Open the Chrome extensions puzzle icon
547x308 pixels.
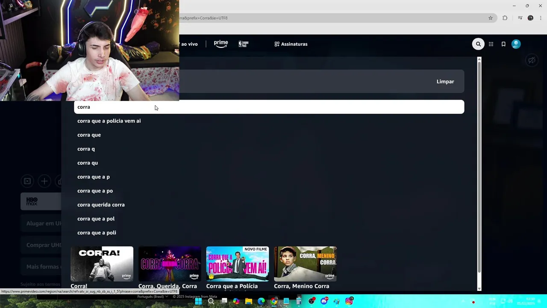pos(505,18)
